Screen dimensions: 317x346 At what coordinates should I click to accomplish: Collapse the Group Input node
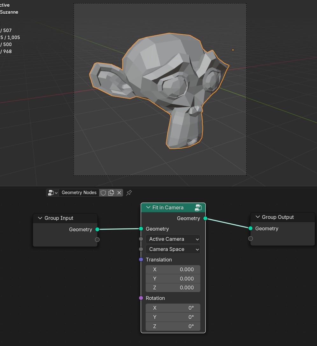40,218
